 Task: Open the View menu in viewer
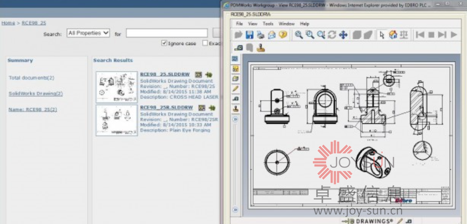[x=253, y=24]
